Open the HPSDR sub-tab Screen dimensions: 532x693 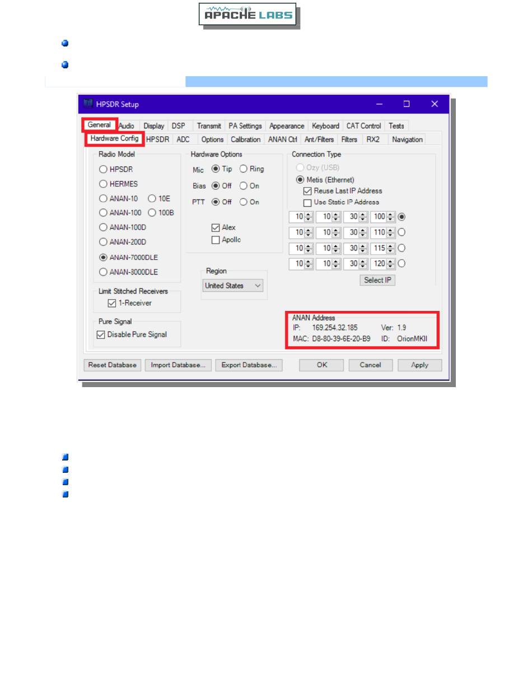157,139
